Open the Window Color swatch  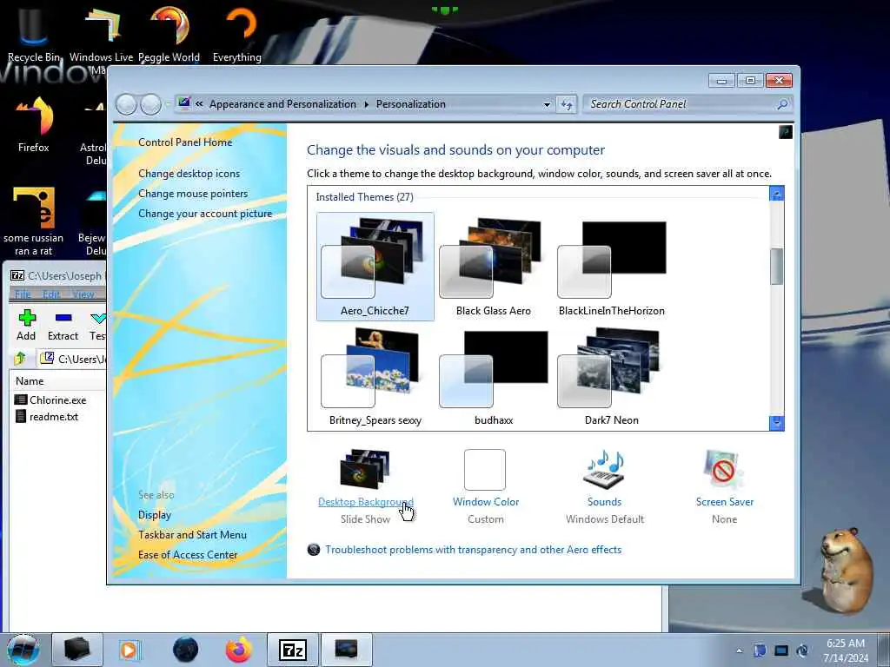(x=485, y=470)
